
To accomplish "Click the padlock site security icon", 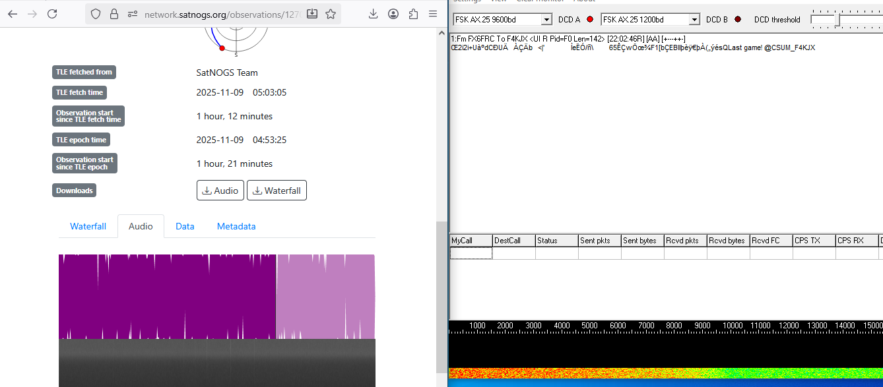I will 114,14.
